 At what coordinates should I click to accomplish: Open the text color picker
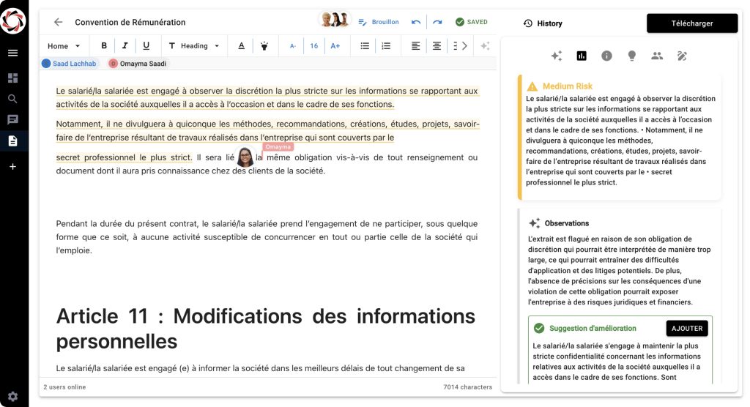[241, 45]
